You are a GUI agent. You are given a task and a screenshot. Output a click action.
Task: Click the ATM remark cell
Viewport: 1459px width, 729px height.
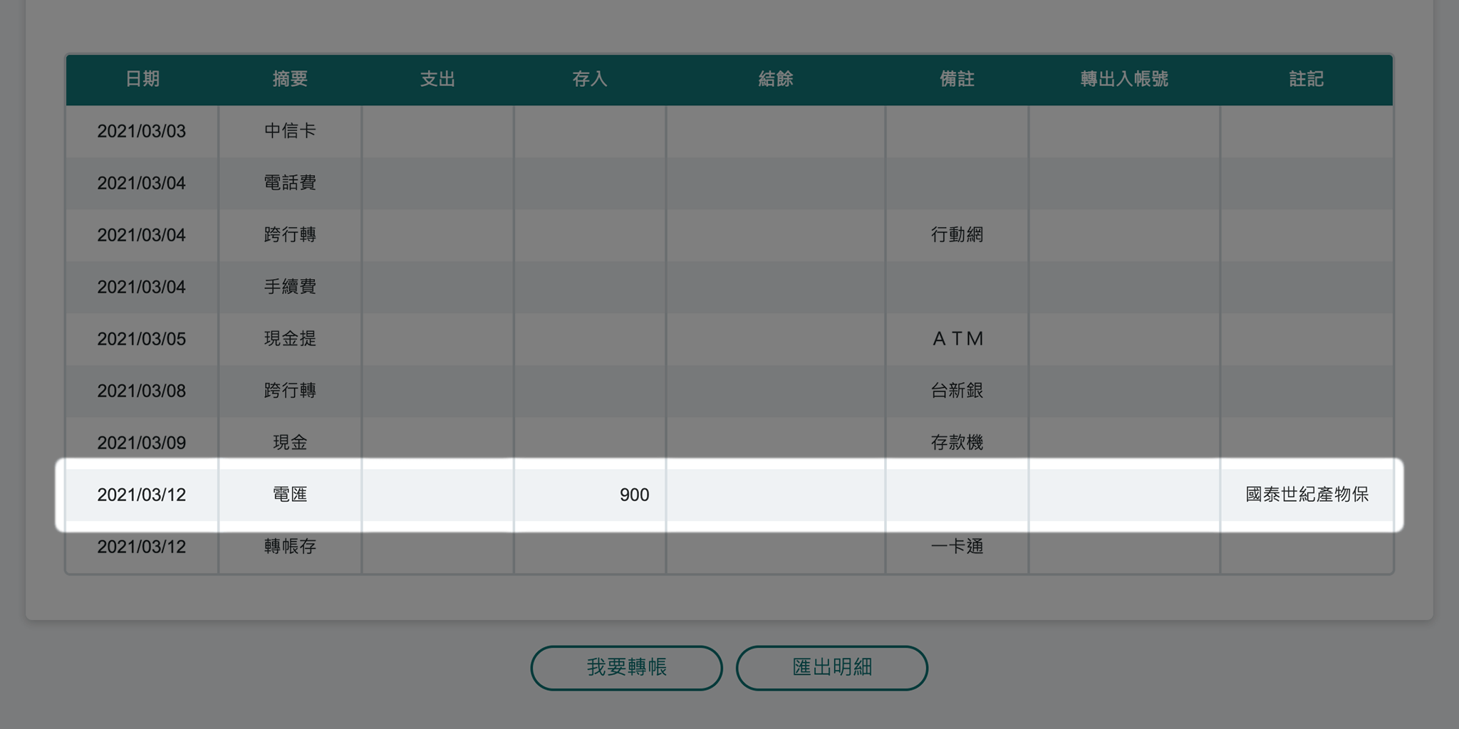coord(957,339)
